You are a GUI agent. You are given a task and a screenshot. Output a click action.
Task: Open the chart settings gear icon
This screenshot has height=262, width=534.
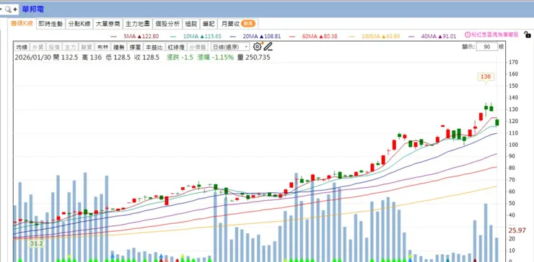point(257,47)
